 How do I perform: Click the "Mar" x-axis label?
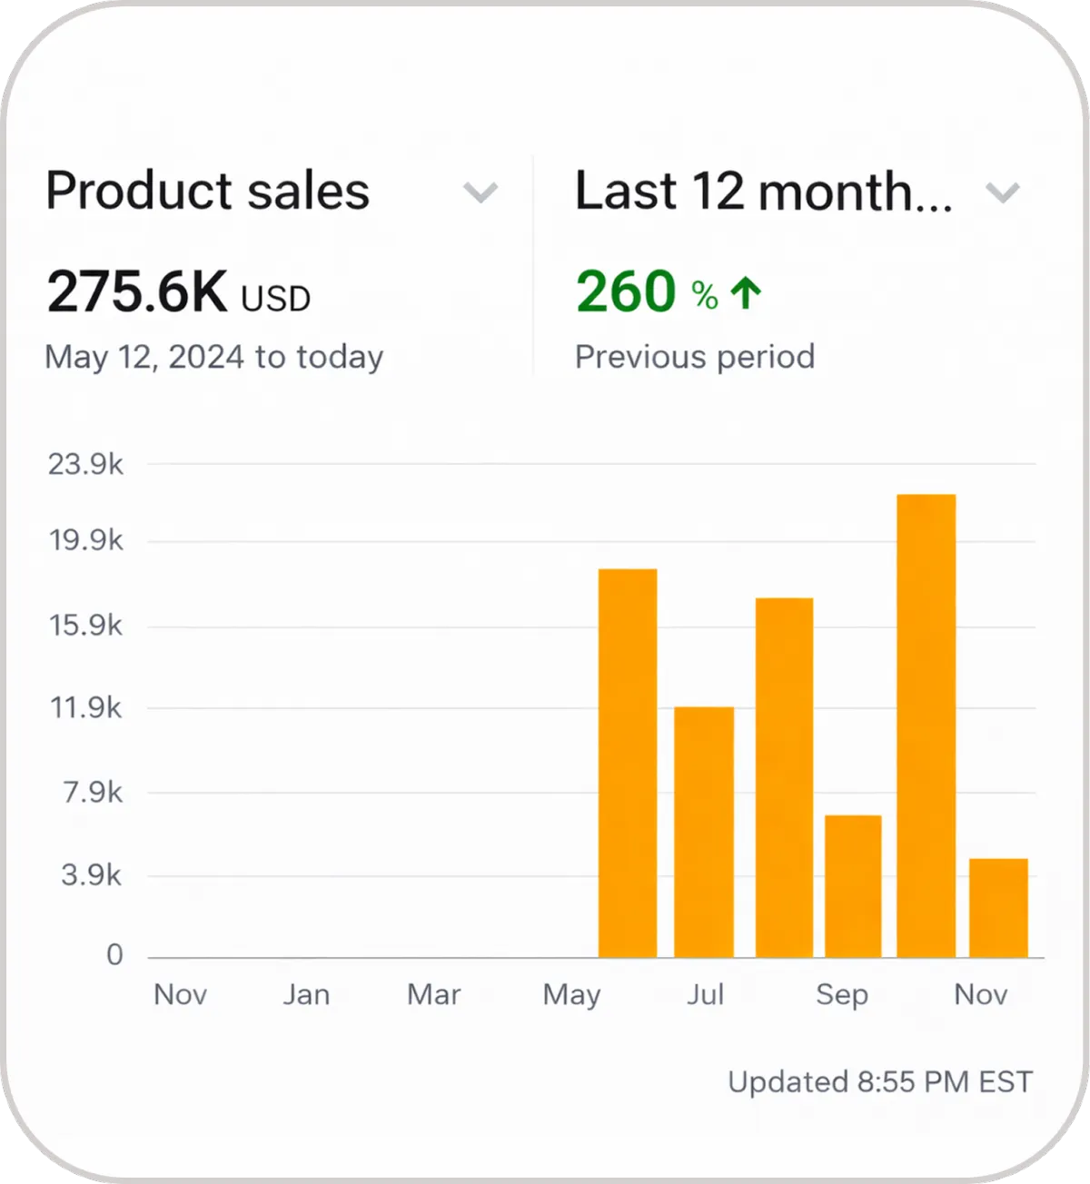click(x=434, y=994)
